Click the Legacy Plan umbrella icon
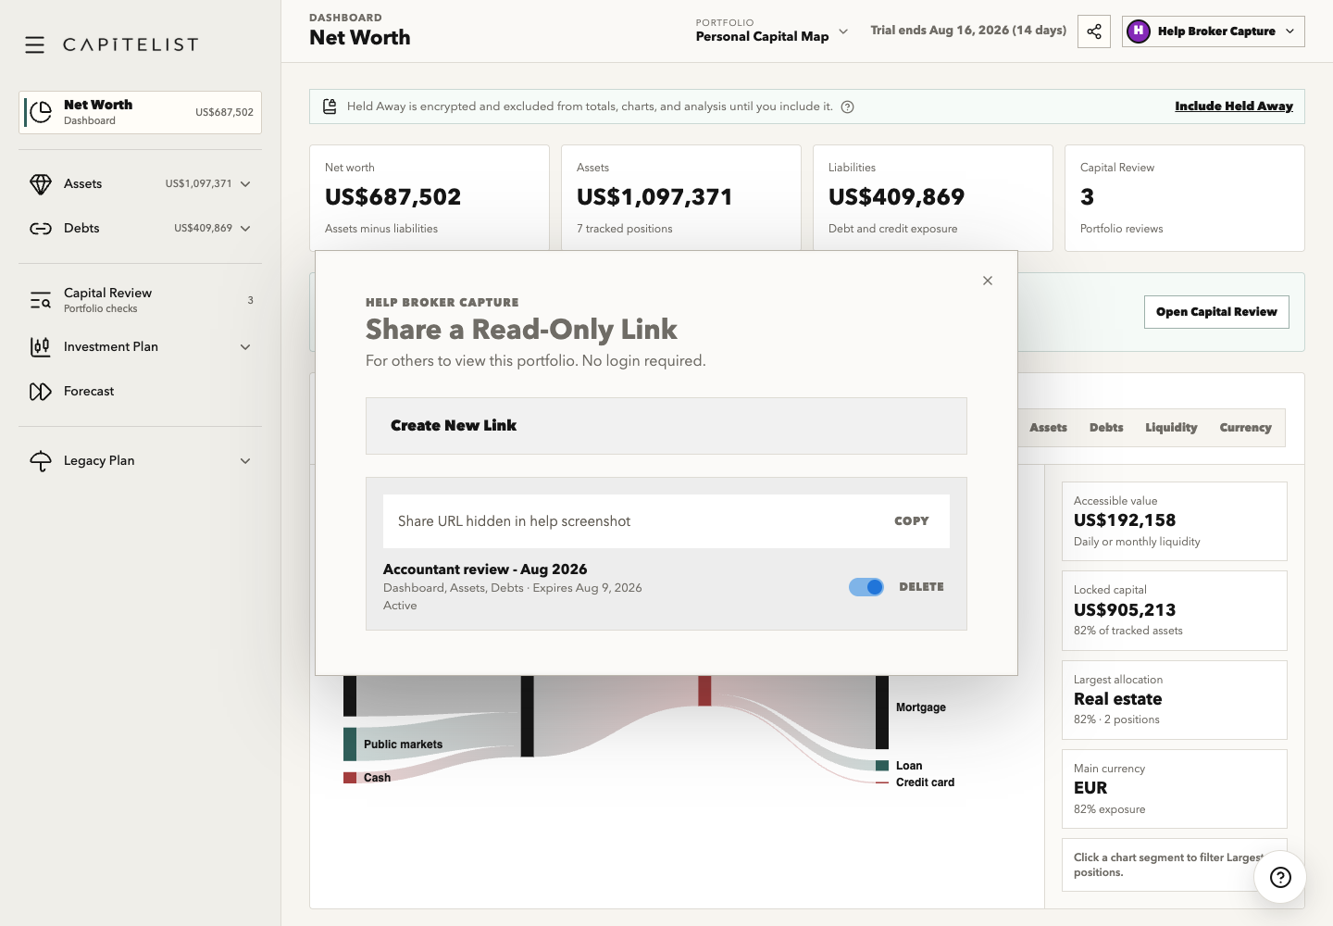Screen dimensions: 1333x926 pos(41,461)
